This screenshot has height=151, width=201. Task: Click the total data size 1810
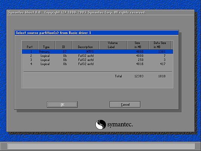pos(162,76)
